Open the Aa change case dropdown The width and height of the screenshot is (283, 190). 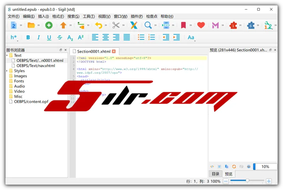pyautogui.click(x=191, y=38)
